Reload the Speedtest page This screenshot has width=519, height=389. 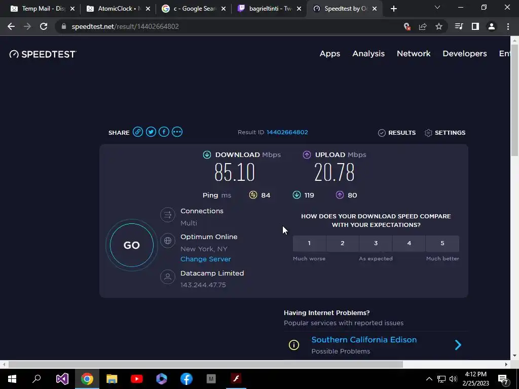coord(44,26)
